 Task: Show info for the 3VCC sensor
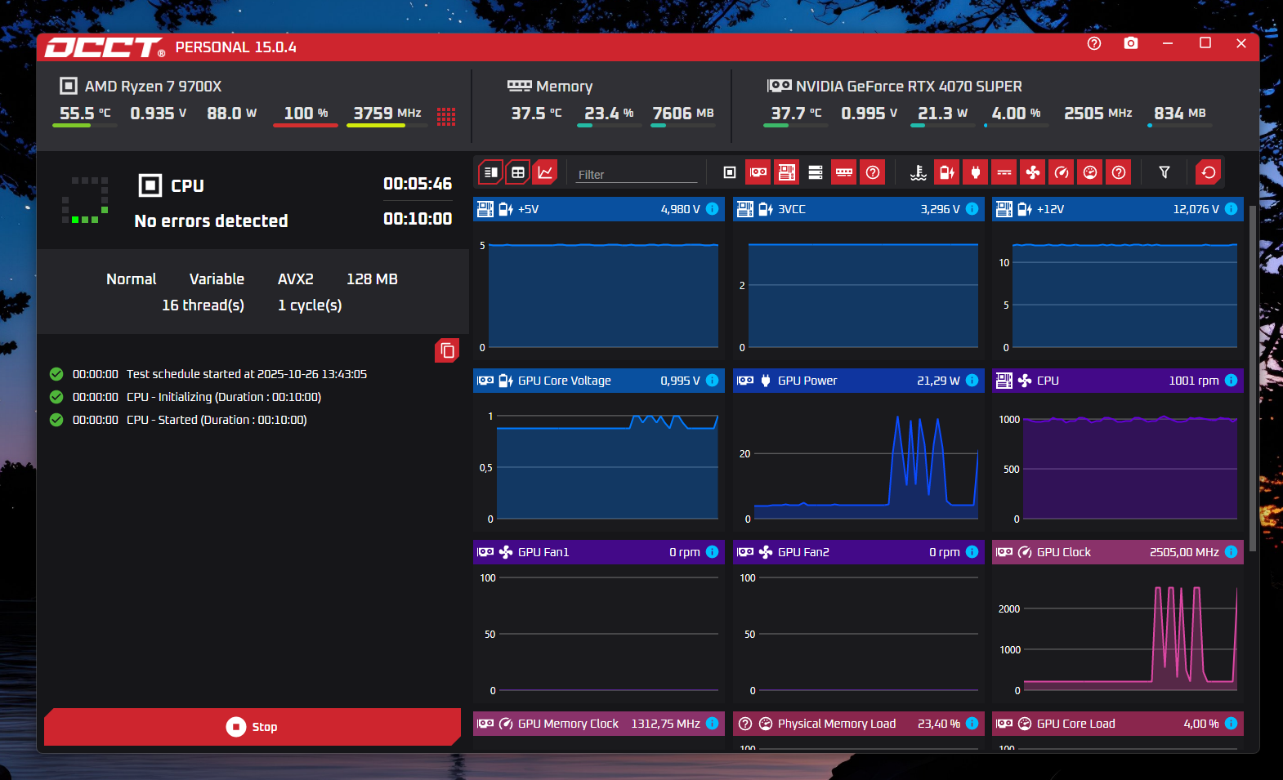click(972, 209)
